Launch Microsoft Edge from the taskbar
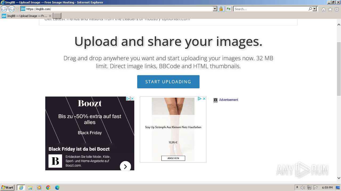The width and height of the screenshot is (341, 191). (x=57, y=188)
